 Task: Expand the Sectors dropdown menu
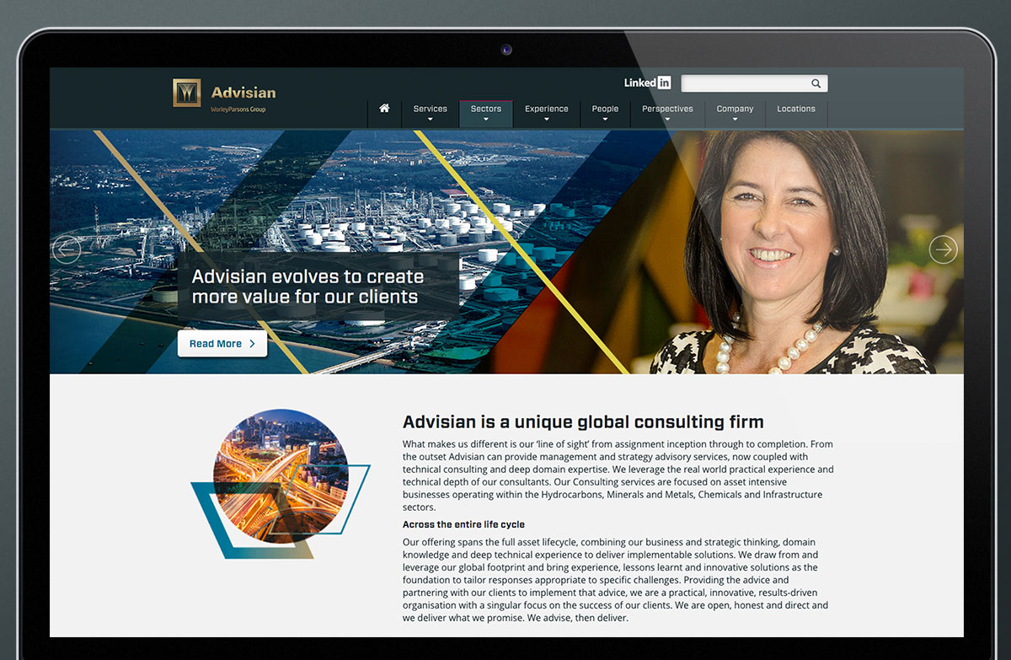click(x=485, y=112)
